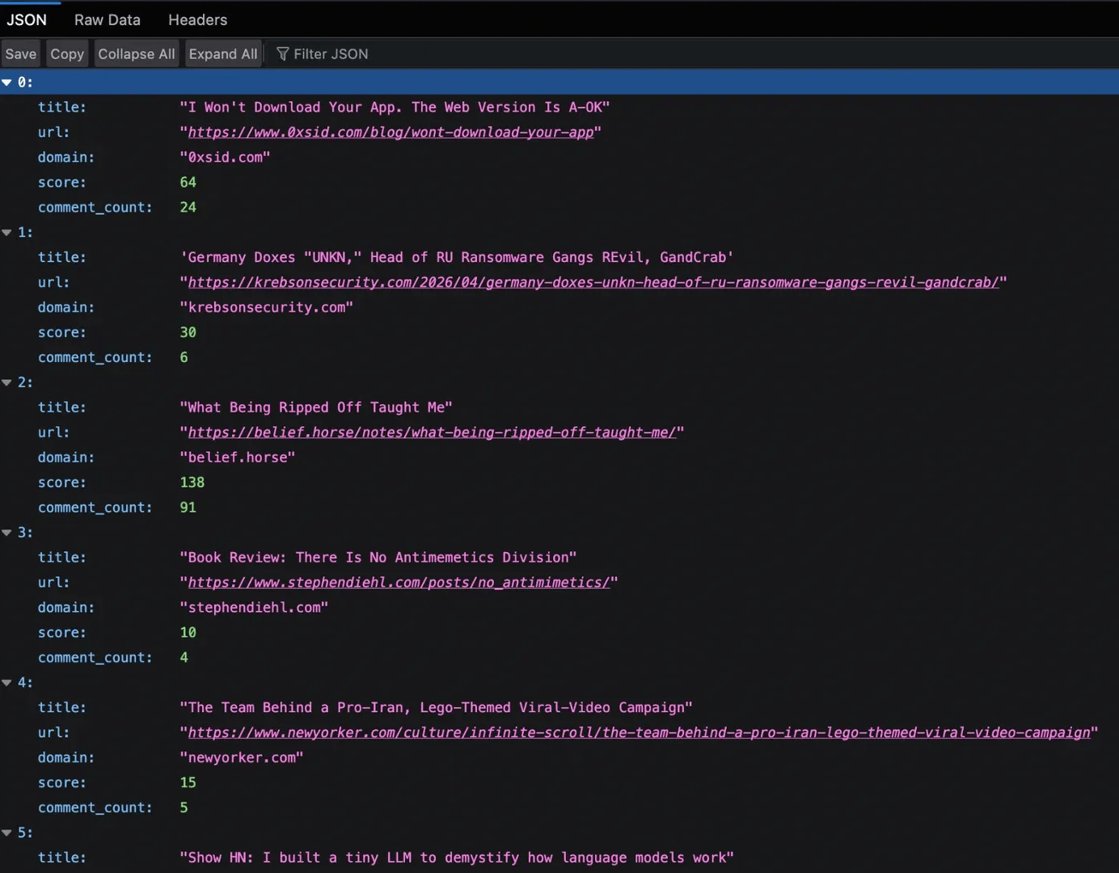This screenshot has width=1119, height=873.
Task: Collapse array item 4 disclosure arrow
Action: pos(7,683)
